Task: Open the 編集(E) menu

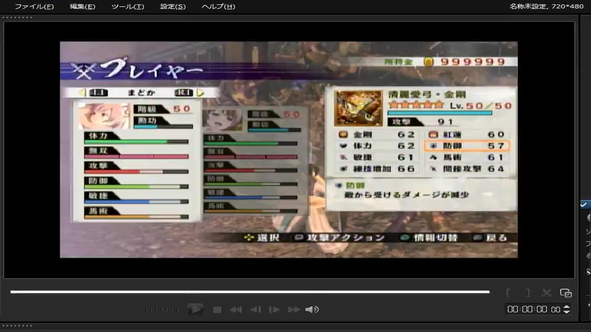Action: 82,6
